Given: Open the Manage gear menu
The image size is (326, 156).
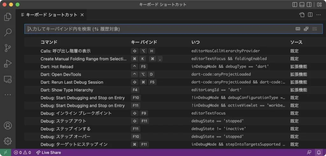Looking at the screenshot, I should [x=8, y=141].
